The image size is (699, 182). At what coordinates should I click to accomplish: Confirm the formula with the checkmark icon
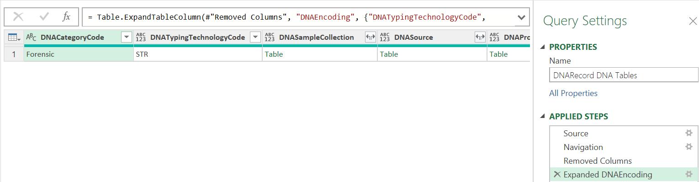44,17
